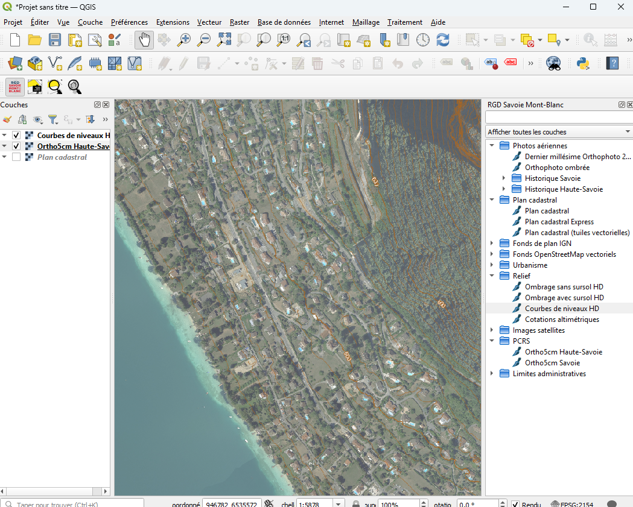Screen dimensions: 633x507
Task: Click the RGD Savoie Mont-Blanc plugin icon
Action: coord(15,87)
